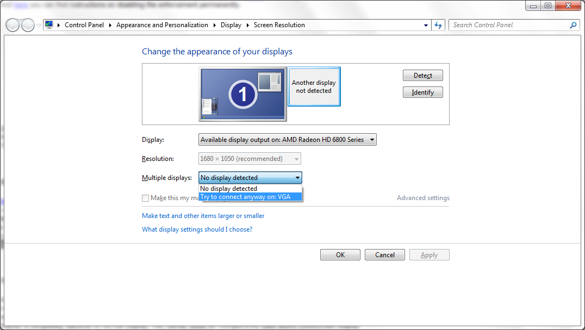Click 'Change the appearance of your displays' heading
The width and height of the screenshot is (585, 330).
(x=217, y=52)
